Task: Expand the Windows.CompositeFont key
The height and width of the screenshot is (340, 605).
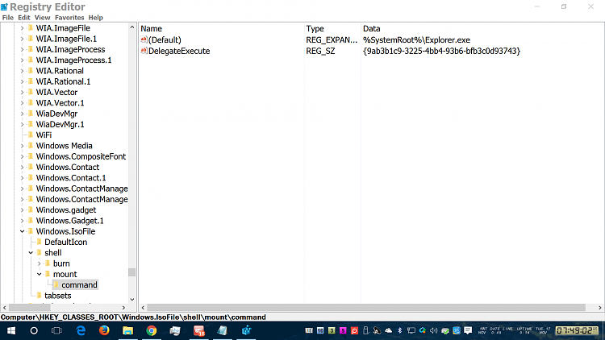Action: 22,156
